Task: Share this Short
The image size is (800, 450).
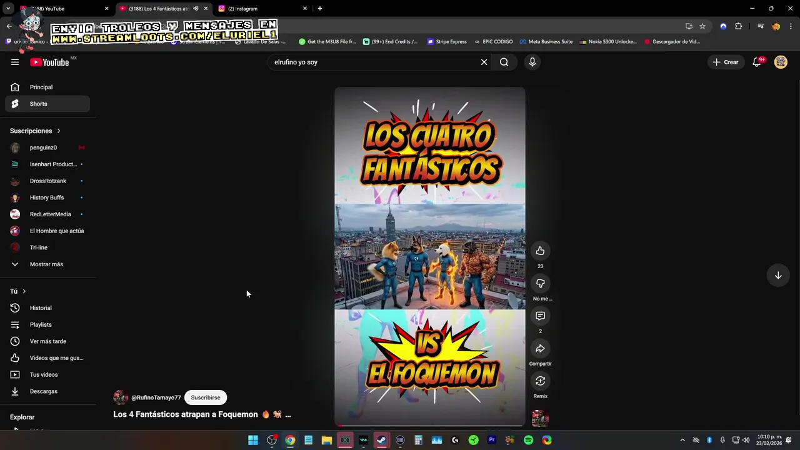Action: (x=540, y=348)
